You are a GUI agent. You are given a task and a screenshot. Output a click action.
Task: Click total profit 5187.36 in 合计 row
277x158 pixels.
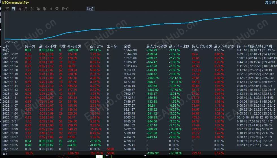point(73,153)
